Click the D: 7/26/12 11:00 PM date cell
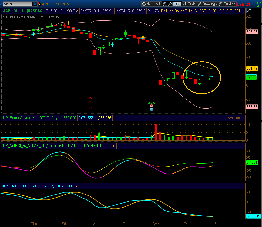Image resolution: width=262 pixels, height=227 pixels. [x=62, y=11]
